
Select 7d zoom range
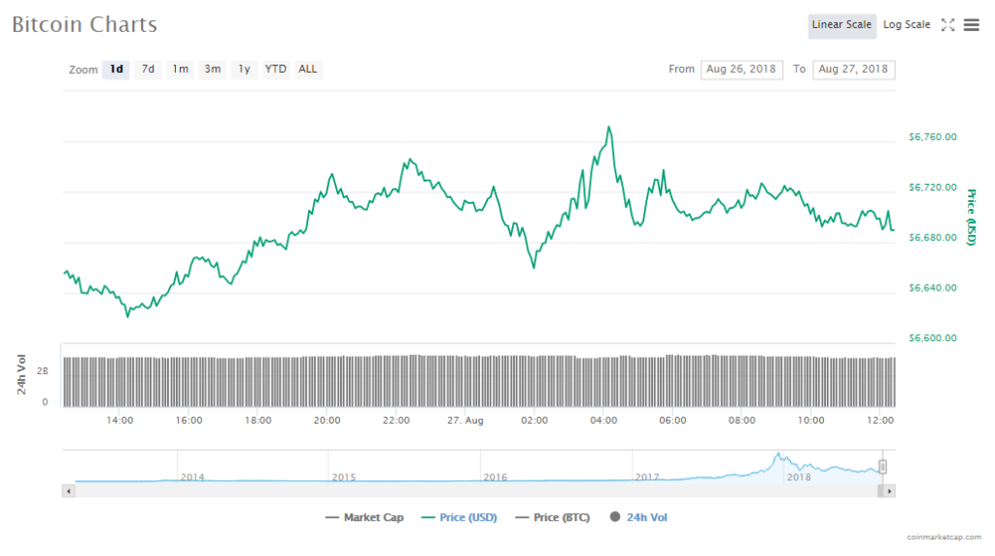pyautogui.click(x=148, y=69)
